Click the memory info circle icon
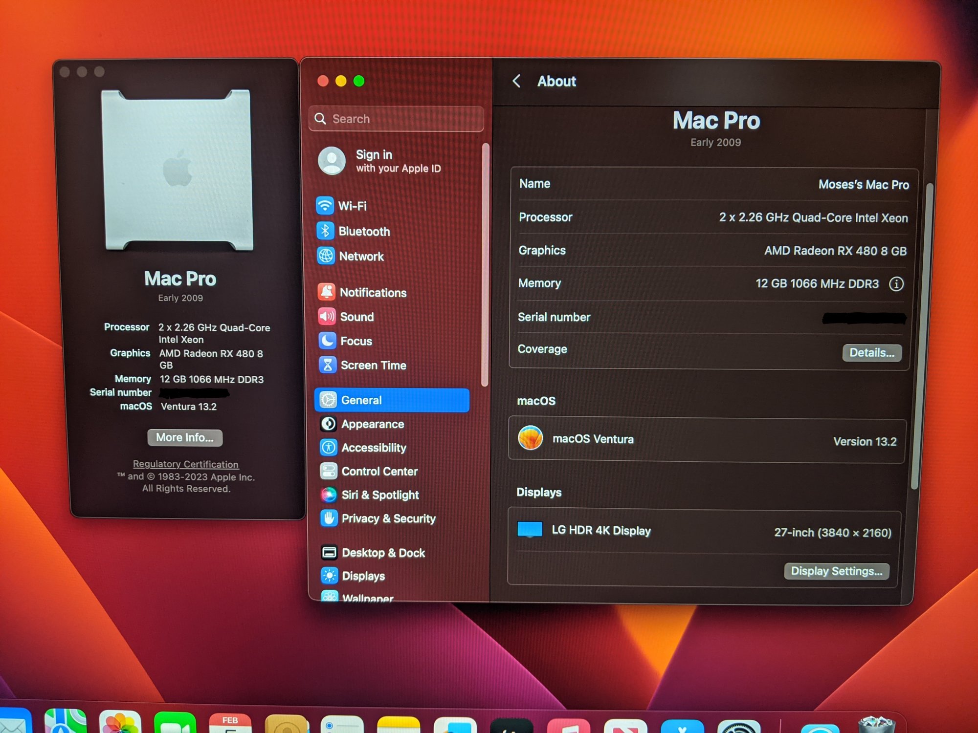Viewport: 978px width, 733px height. coord(896,284)
